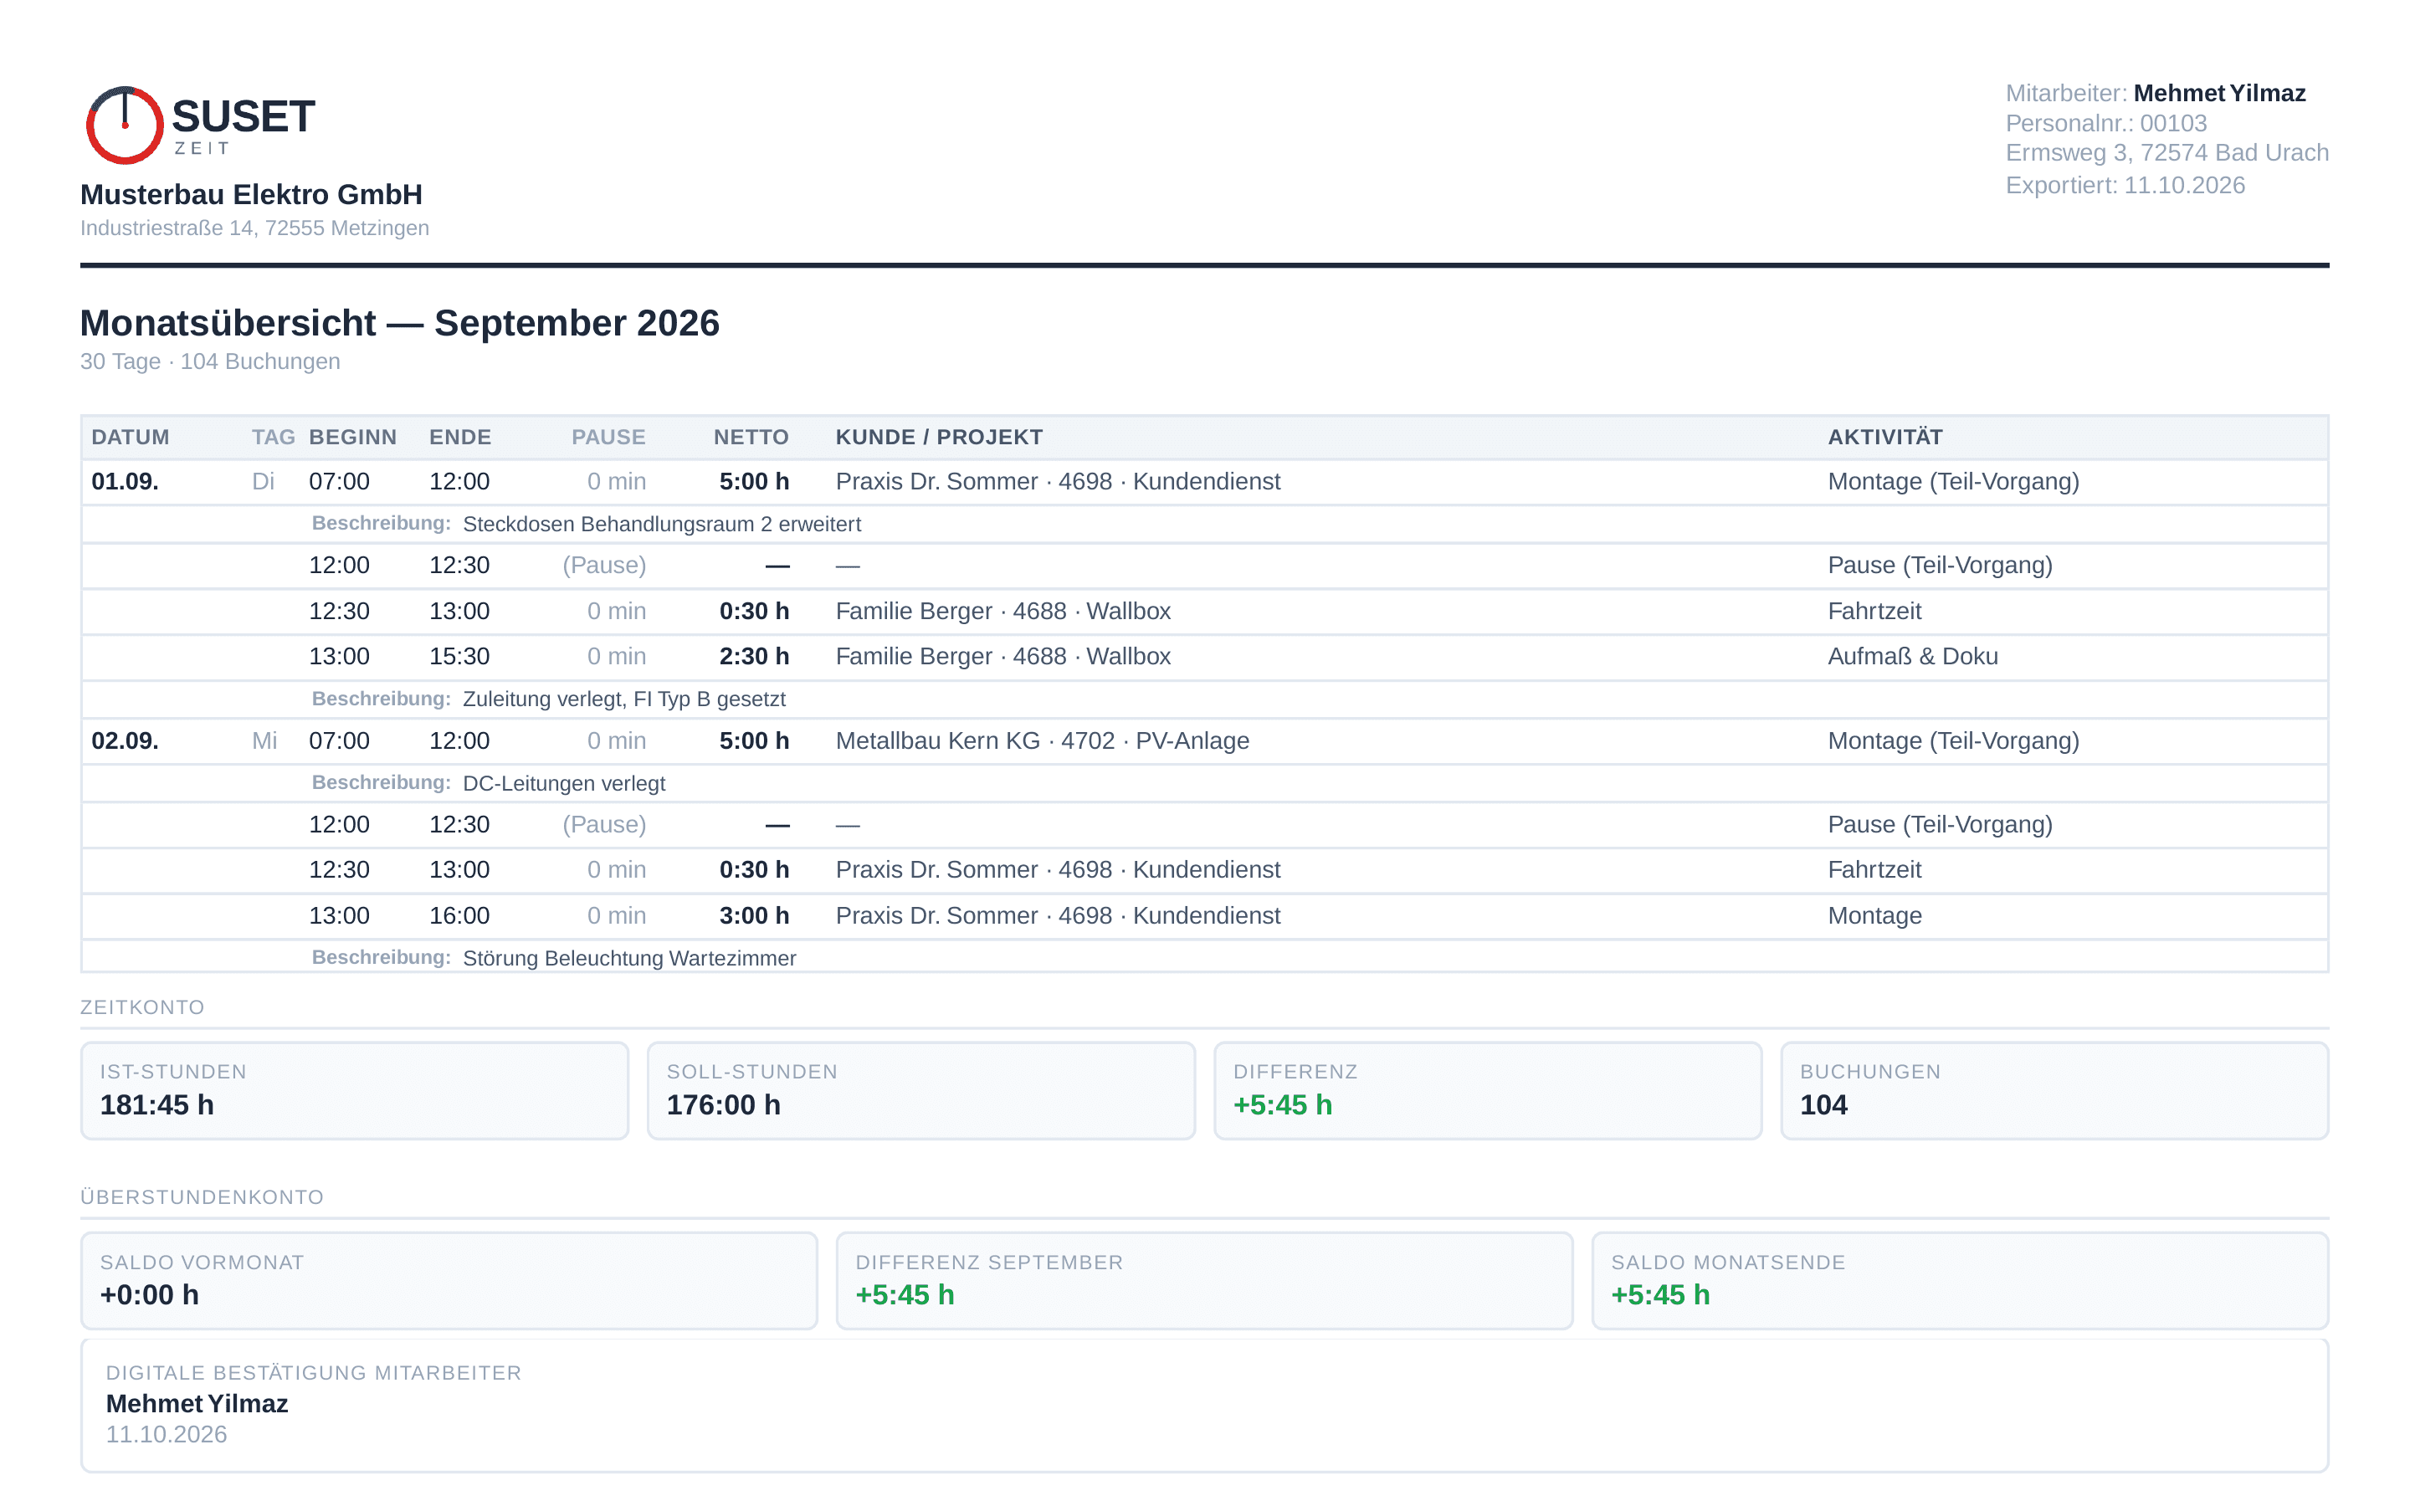Click the Saldo Monatsende card
Image resolution: width=2410 pixels, height=1506 pixels.
(1960, 1281)
